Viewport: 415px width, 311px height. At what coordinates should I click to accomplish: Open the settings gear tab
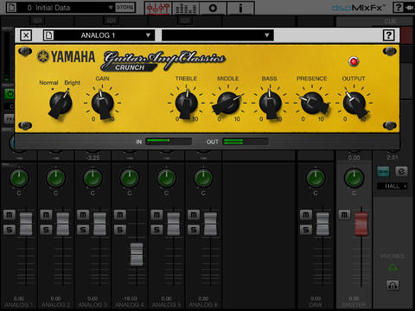[213, 8]
